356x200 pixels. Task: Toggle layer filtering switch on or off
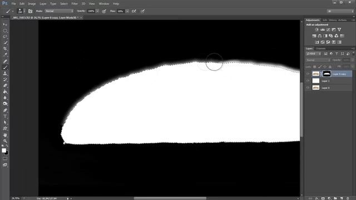click(x=353, y=53)
